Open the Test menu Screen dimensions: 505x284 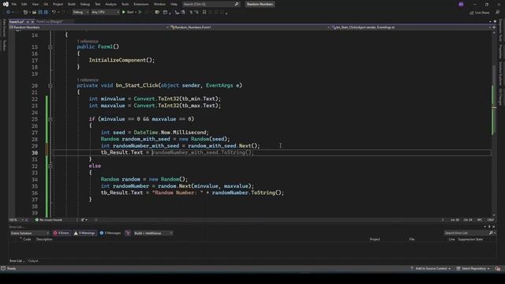[x=98, y=4]
